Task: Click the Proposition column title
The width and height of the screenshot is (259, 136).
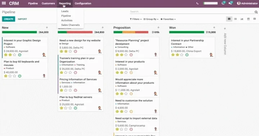Action: click(x=122, y=28)
